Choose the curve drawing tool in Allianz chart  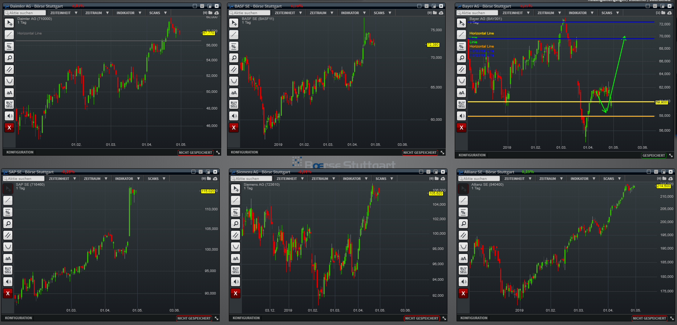pyautogui.click(x=463, y=247)
